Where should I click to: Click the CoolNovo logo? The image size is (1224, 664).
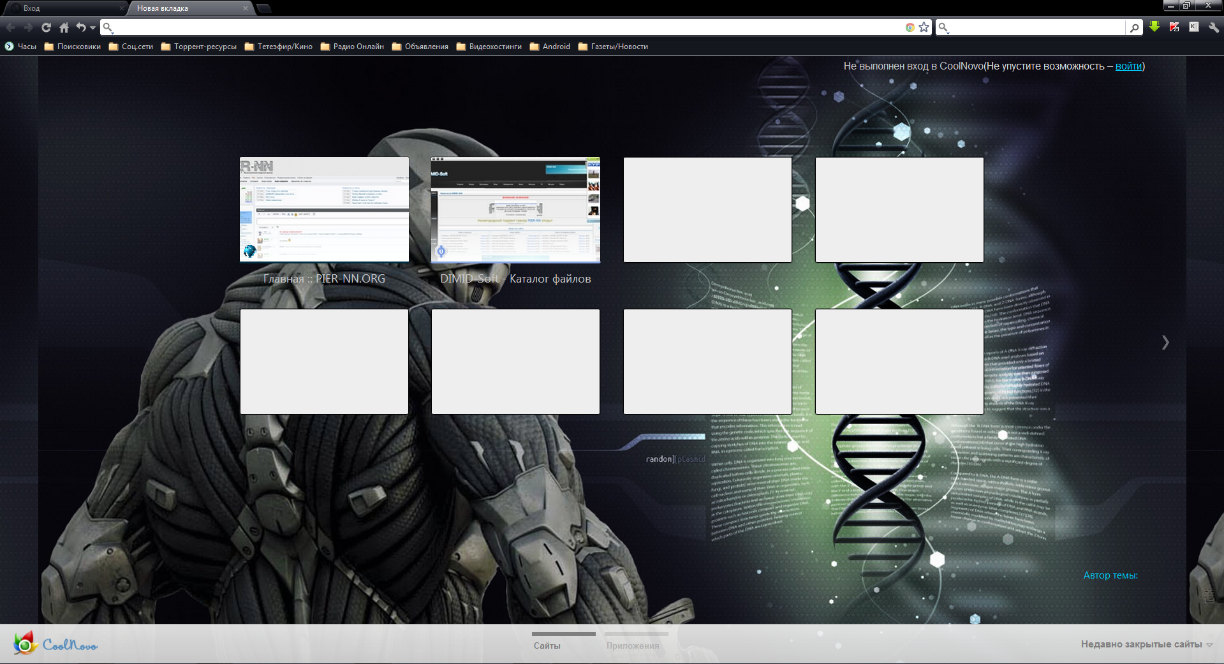coord(55,644)
